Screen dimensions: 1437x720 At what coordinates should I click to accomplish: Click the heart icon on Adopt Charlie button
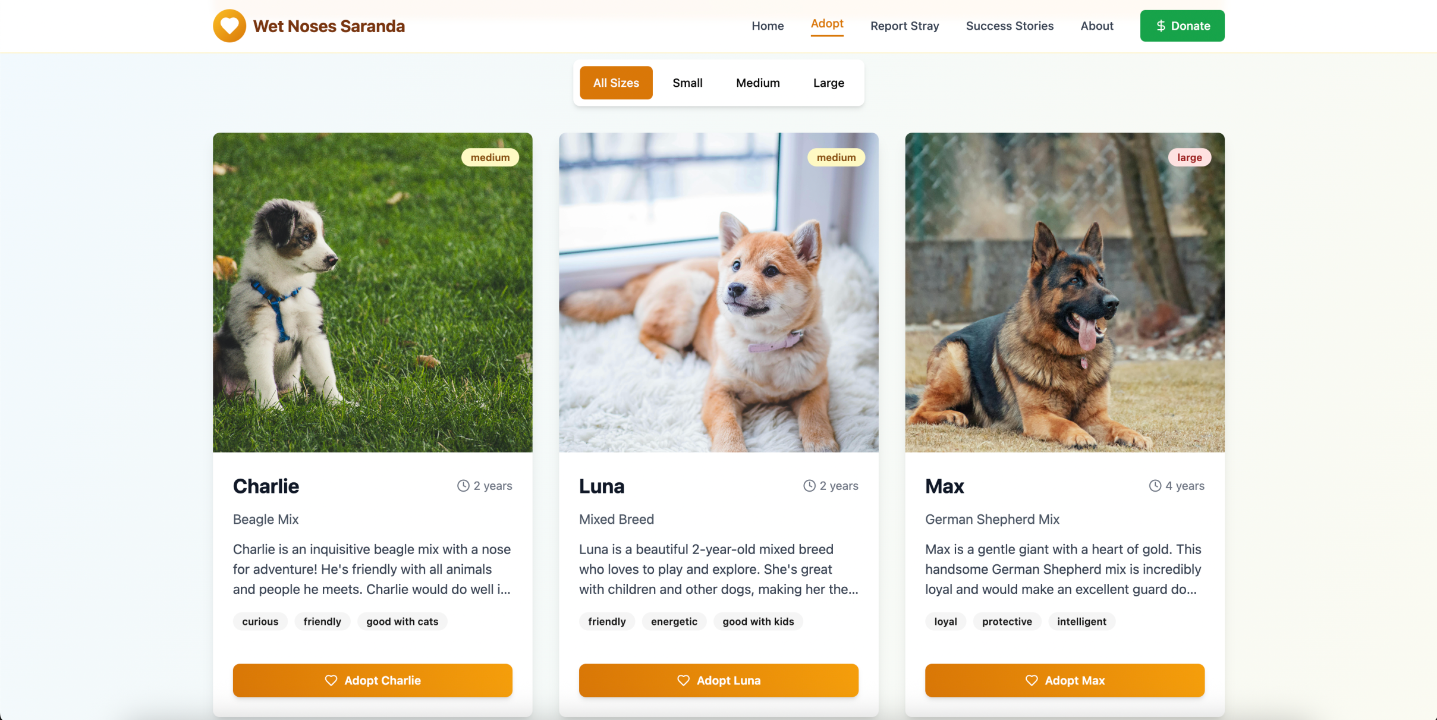[331, 680]
